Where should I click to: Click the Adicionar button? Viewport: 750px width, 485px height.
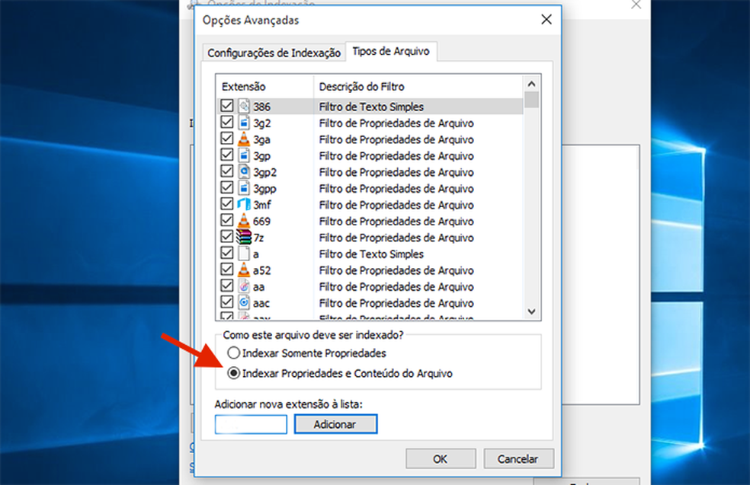click(x=335, y=424)
